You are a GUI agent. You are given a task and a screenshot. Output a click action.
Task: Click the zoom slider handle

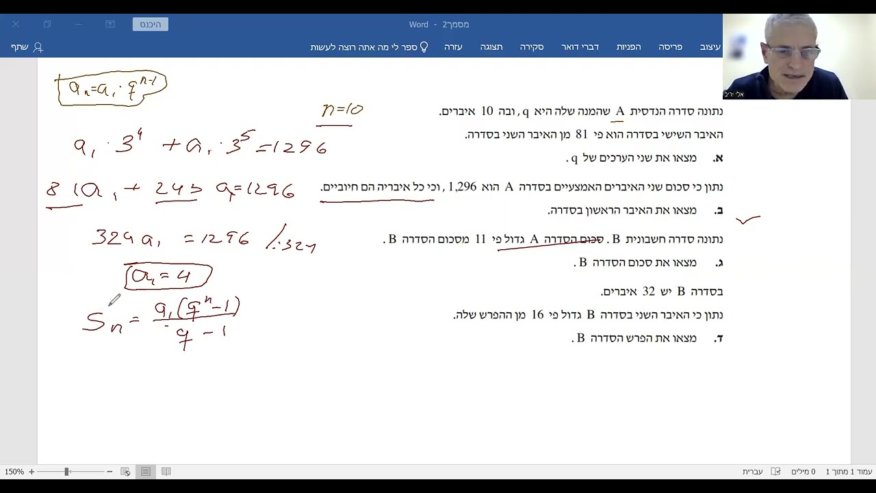(66, 472)
